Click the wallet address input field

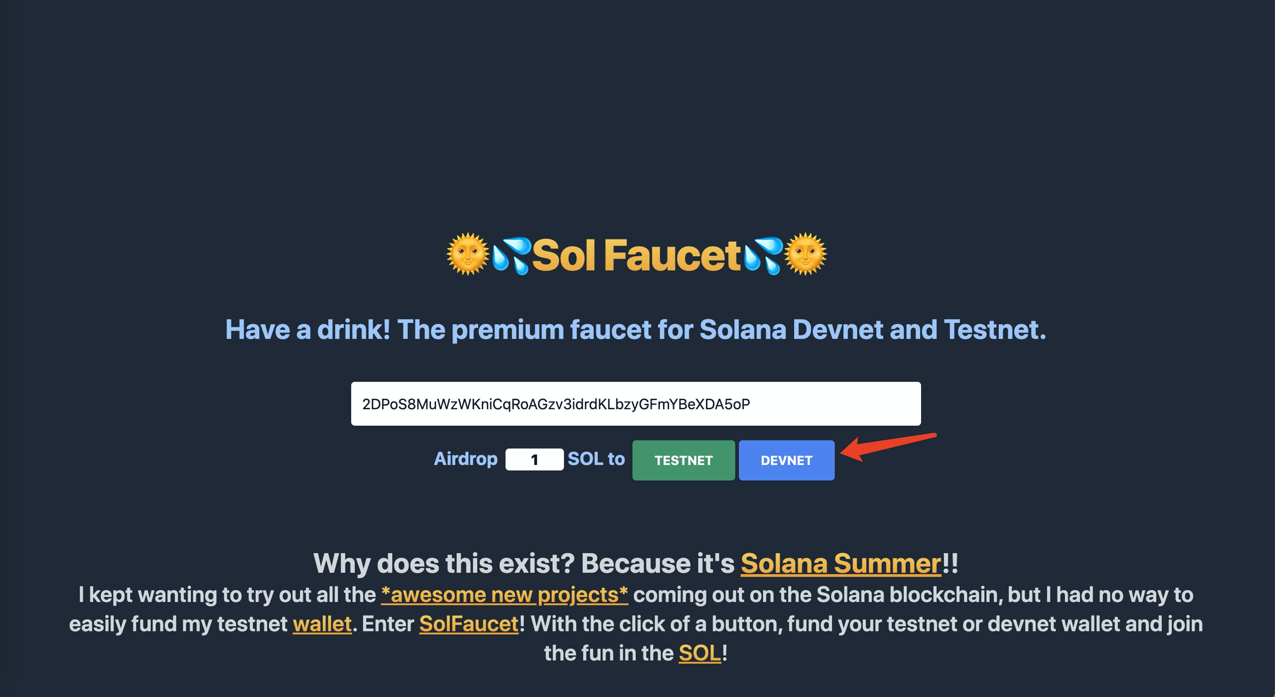point(636,404)
